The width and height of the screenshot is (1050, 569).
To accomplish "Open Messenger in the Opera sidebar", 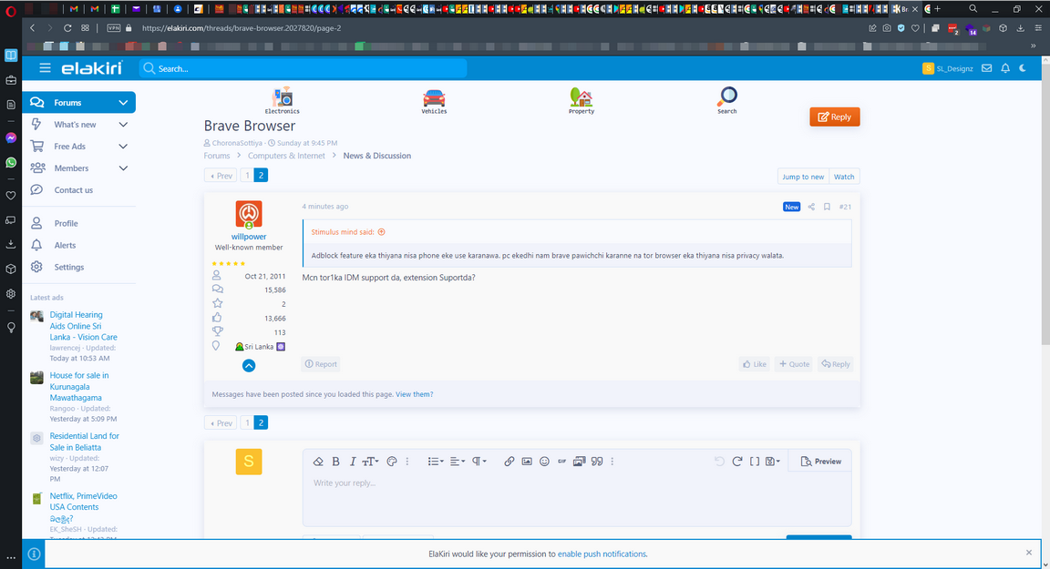I will point(11,137).
